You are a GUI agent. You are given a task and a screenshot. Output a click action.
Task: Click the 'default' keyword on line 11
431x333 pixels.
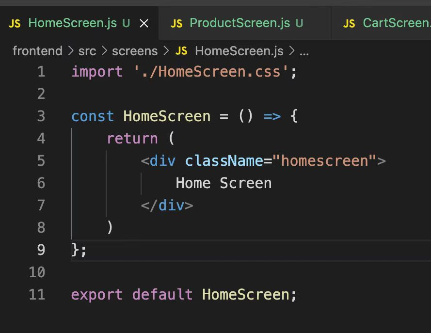[162, 294]
